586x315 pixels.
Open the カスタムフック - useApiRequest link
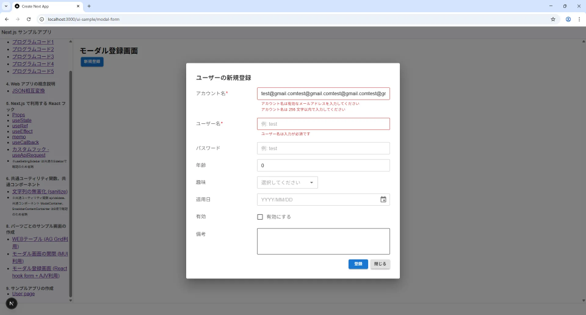coord(30,152)
